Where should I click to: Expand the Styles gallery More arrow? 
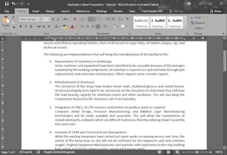[186, 27]
